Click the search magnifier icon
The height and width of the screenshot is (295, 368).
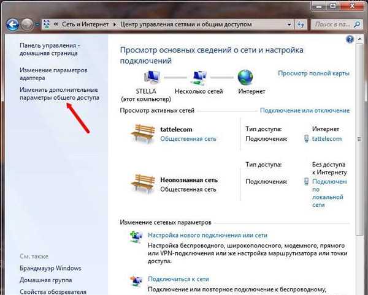(357, 24)
